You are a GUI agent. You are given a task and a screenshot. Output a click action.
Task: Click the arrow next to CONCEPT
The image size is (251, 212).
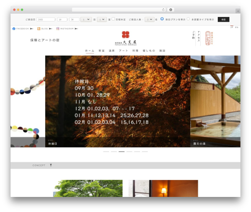(51, 165)
